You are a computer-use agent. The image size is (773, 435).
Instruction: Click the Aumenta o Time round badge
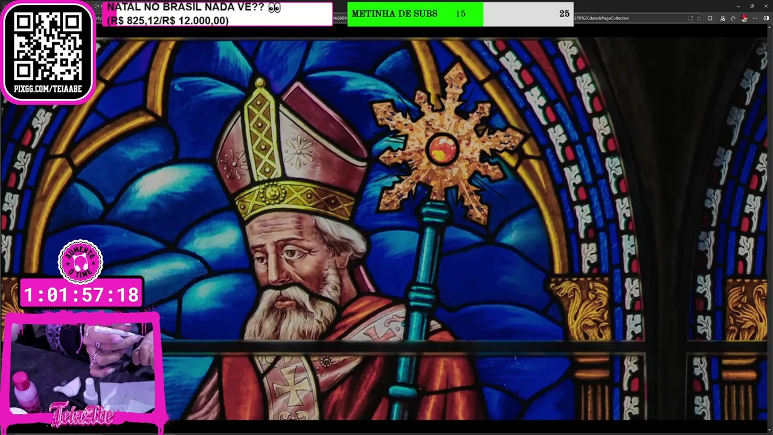pyautogui.click(x=80, y=262)
